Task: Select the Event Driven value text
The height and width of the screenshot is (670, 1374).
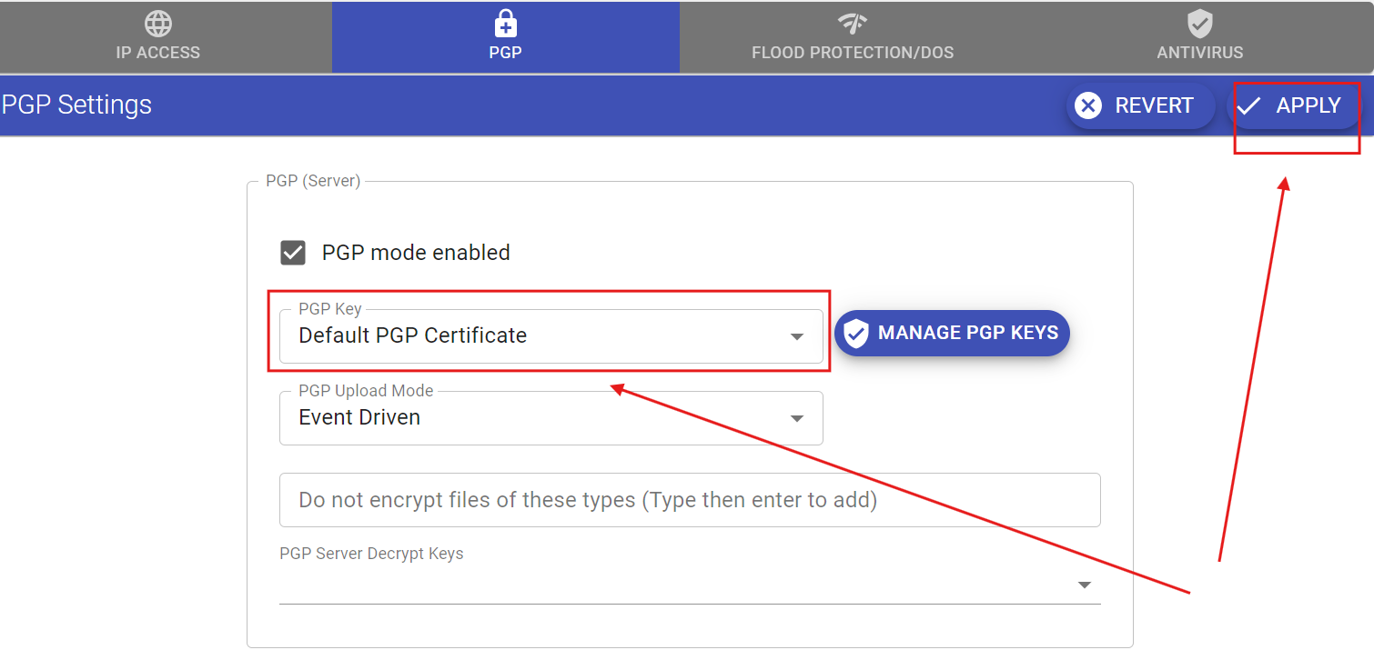Action: (359, 417)
